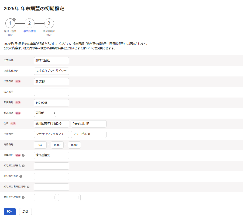Open the help tooltip for 給与担当者名
This screenshot has height=221, width=243.
coord(21,176)
